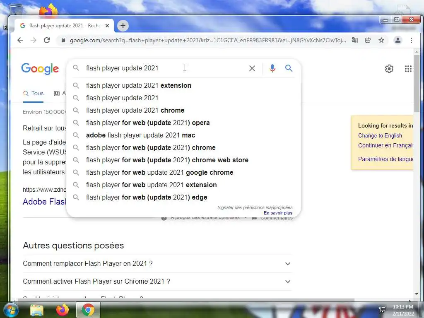Screen dimensions: 424x318
Task: Bookmark this page with the star icon
Action: pos(381,40)
